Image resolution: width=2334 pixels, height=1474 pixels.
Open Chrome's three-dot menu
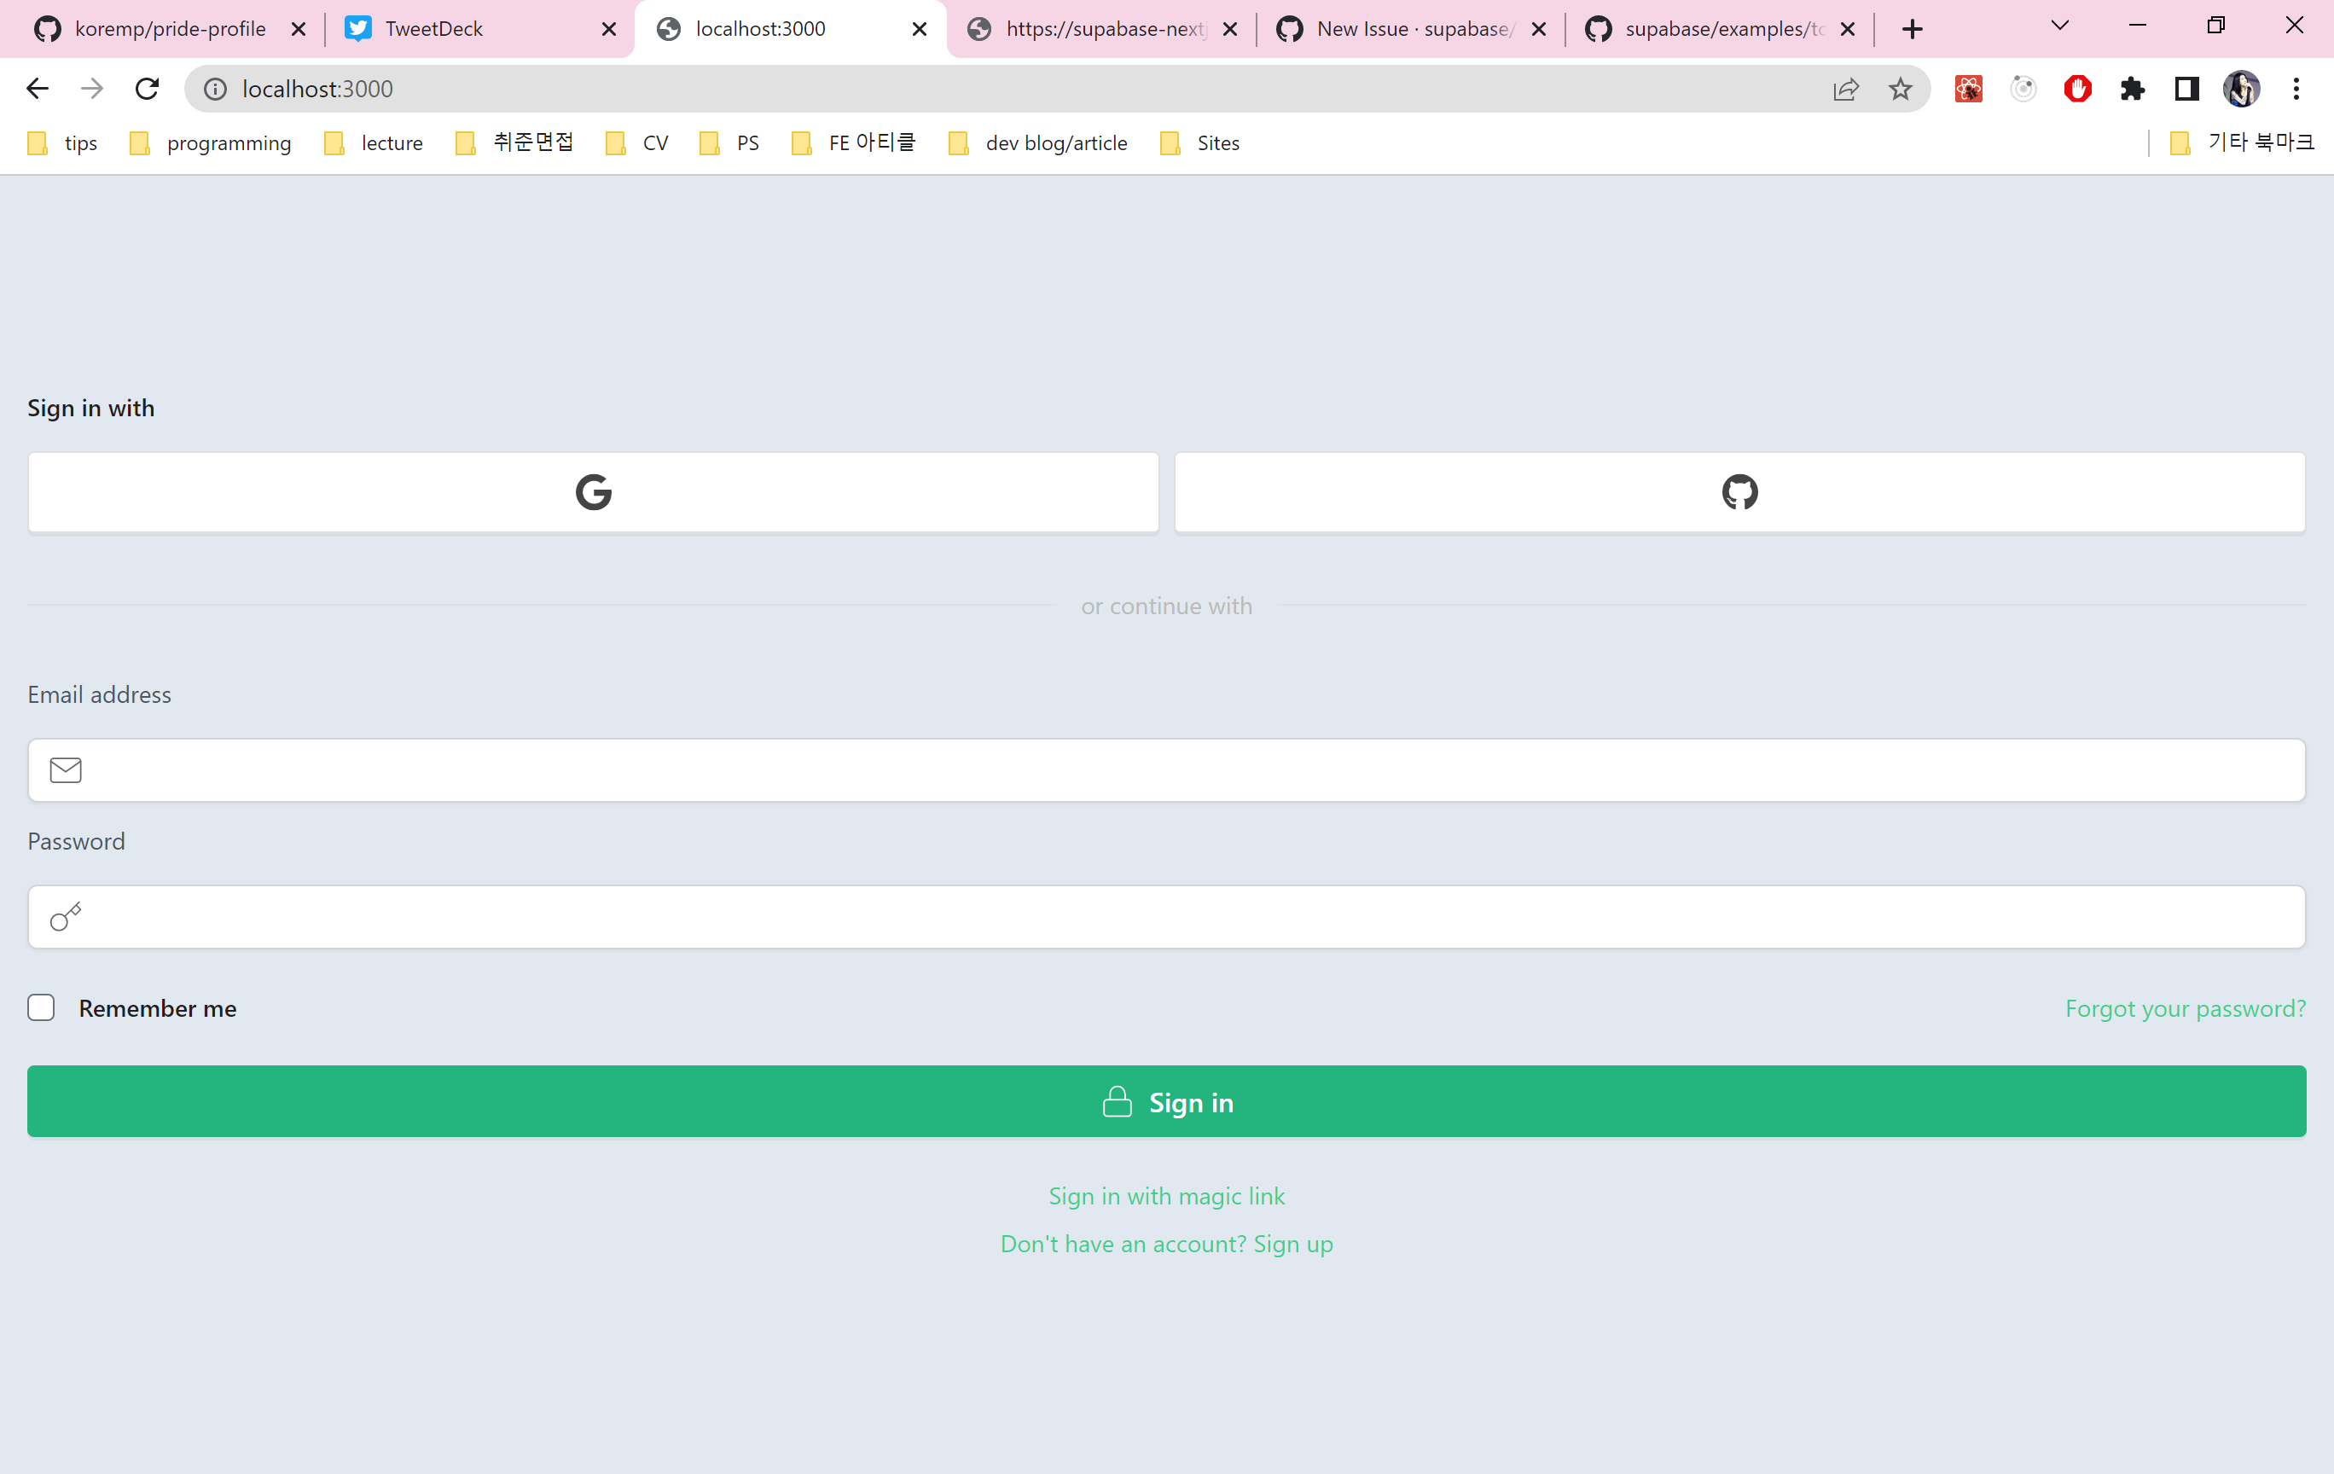coord(2296,88)
